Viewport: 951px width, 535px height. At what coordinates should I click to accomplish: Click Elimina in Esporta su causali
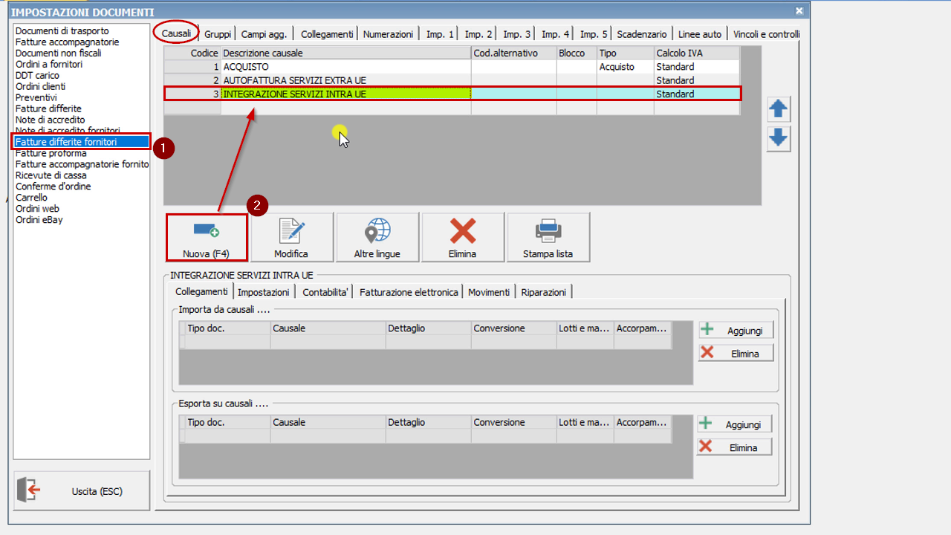point(734,447)
